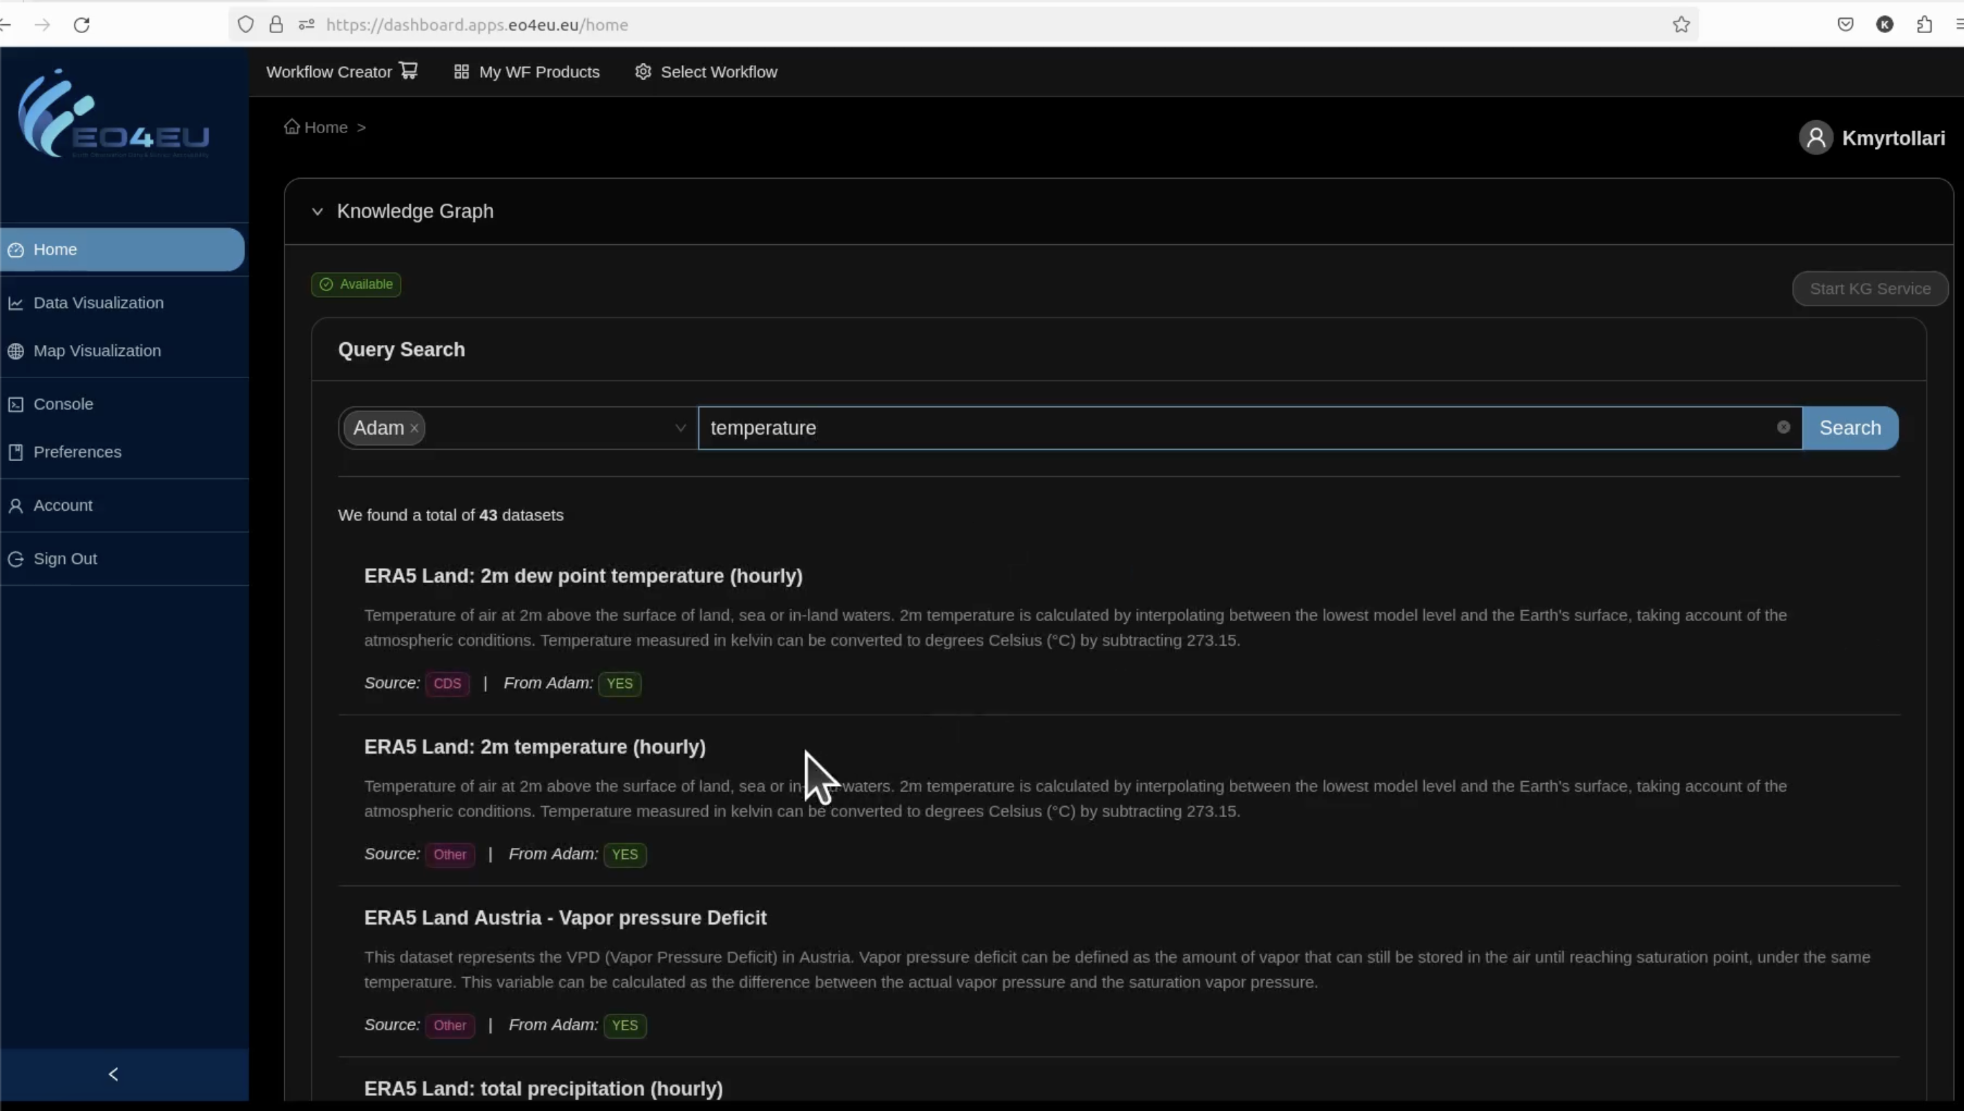The width and height of the screenshot is (1964, 1111).
Task: Click YES tag of the dew point dataset
Action: click(619, 684)
